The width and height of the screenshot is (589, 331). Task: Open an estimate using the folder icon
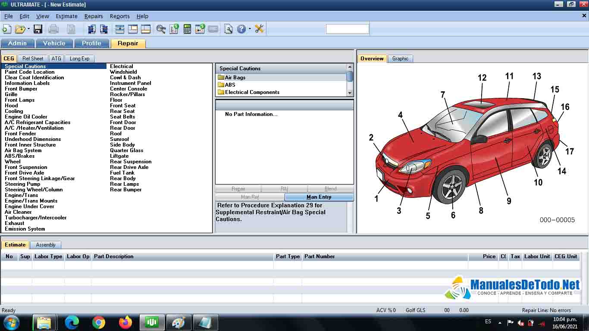20,29
